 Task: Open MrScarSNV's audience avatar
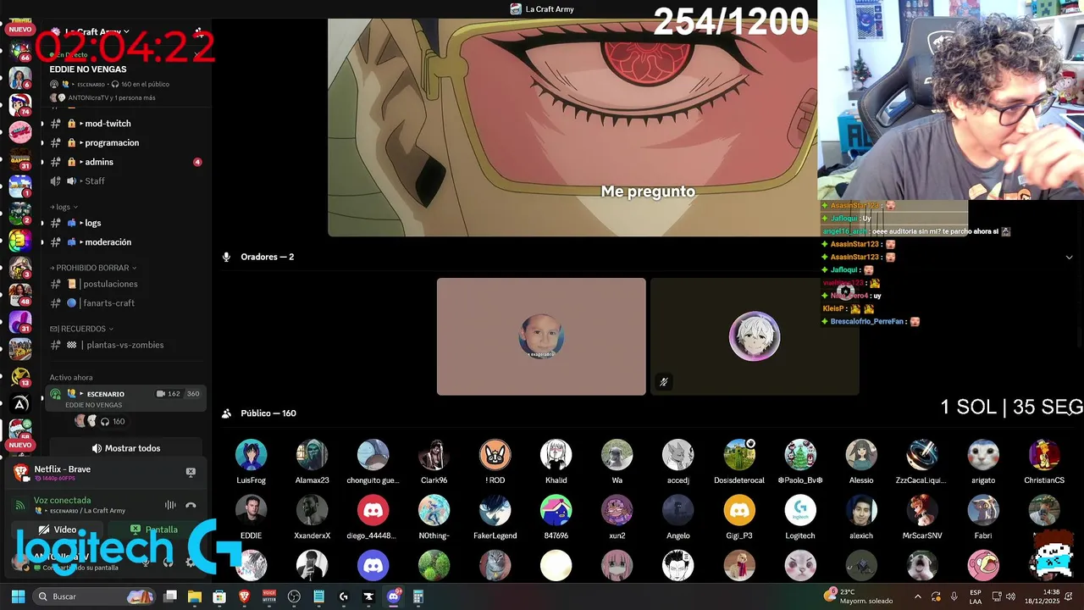(x=922, y=511)
